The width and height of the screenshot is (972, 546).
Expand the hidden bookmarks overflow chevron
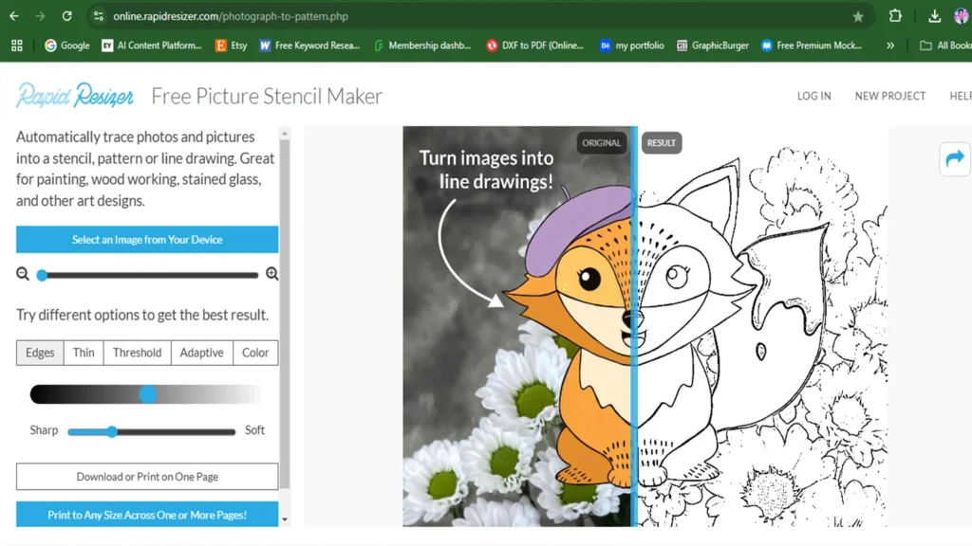(x=889, y=45)
